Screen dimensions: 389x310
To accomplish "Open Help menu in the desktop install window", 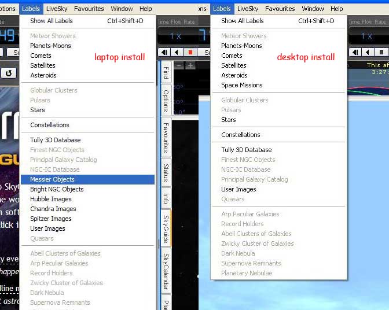I will [x=337, y=9].
